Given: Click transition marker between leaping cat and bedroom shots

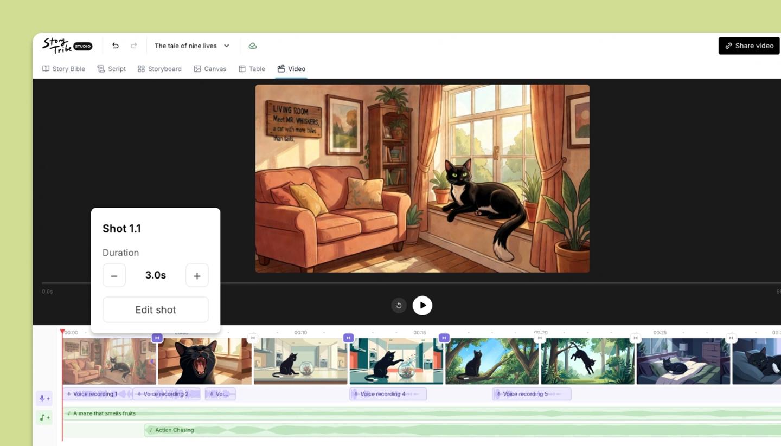Looking at the screenshot, I should tap(636, 338).
